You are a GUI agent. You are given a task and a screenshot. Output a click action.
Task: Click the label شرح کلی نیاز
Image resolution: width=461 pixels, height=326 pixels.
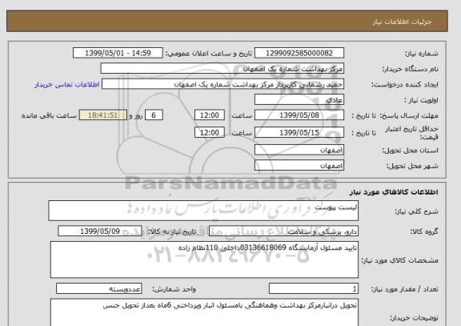416,211
